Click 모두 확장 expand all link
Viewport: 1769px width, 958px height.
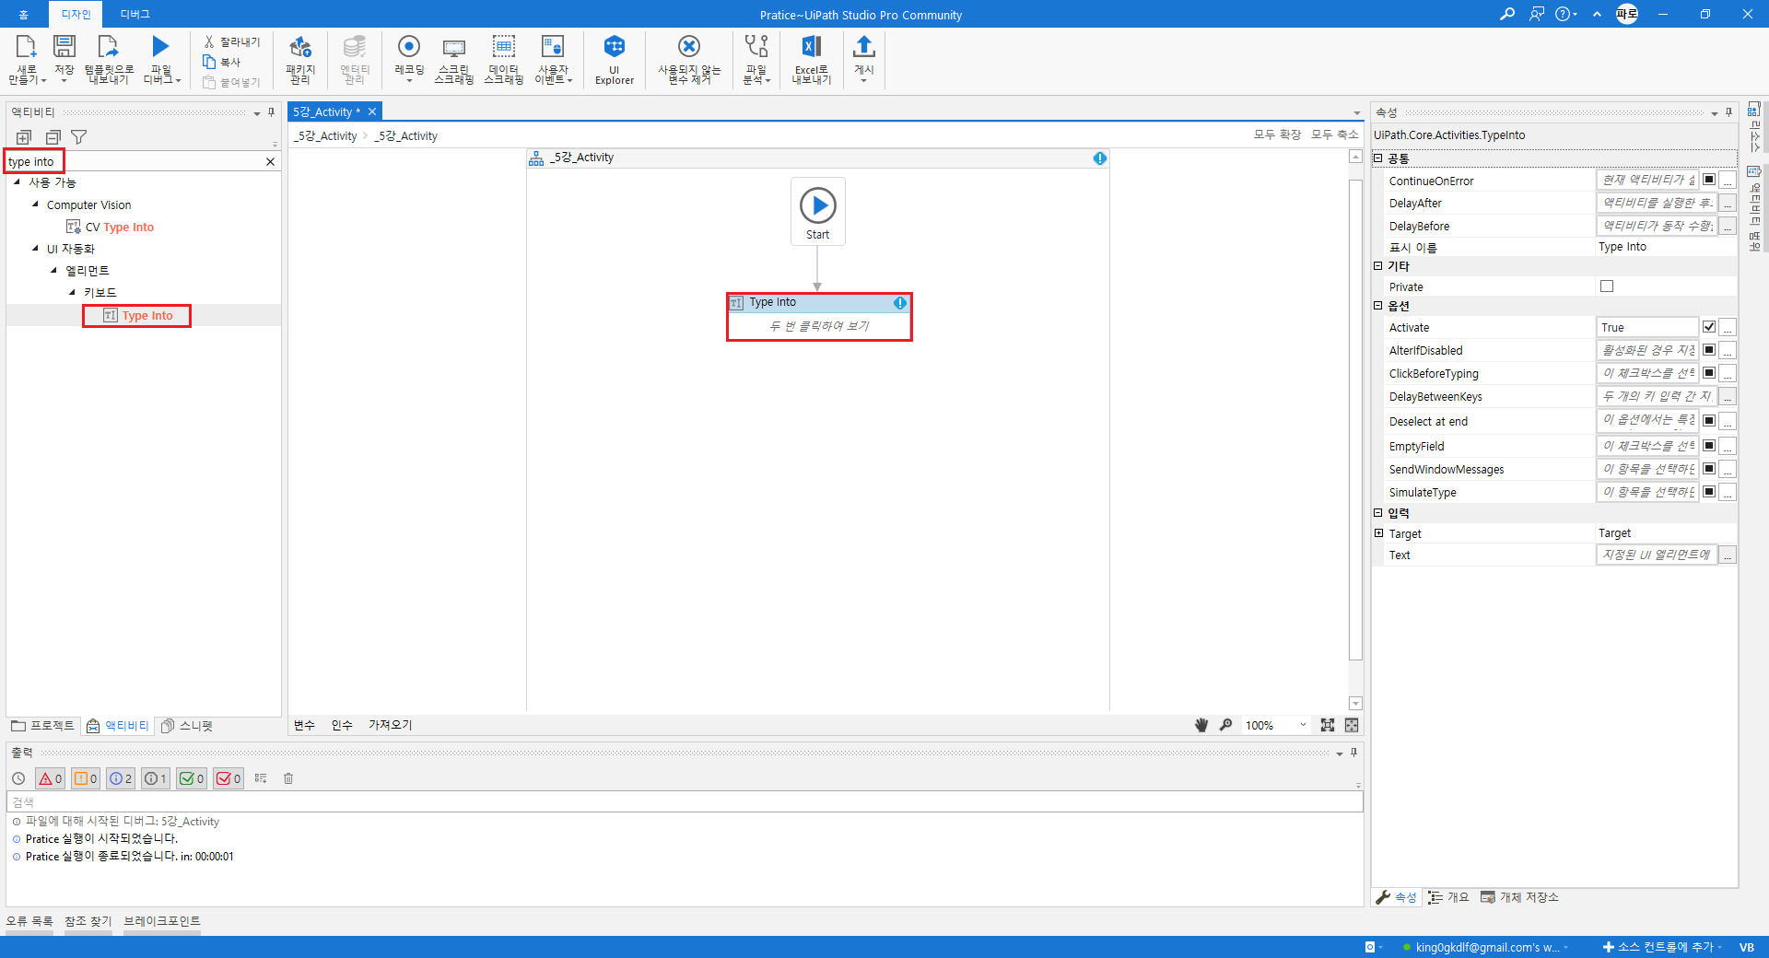point(1277,134)
